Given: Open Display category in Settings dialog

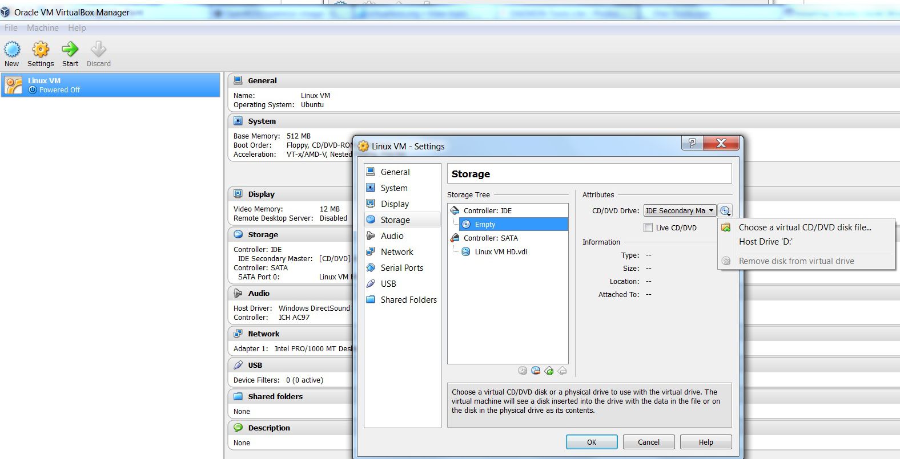Looking at the screenshot, I should (x=403, y=204).
